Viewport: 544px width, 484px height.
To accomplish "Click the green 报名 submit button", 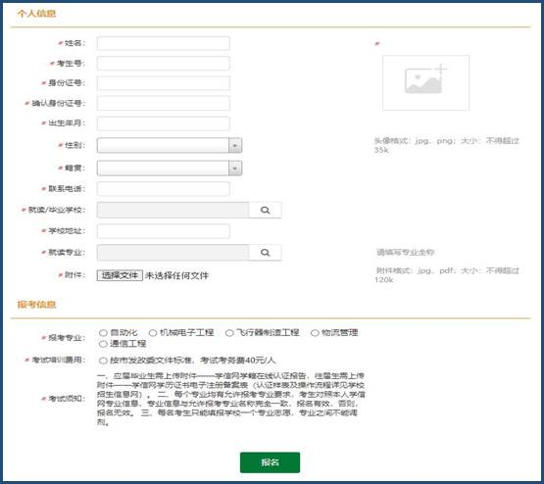I will click(x=270, y=462).
